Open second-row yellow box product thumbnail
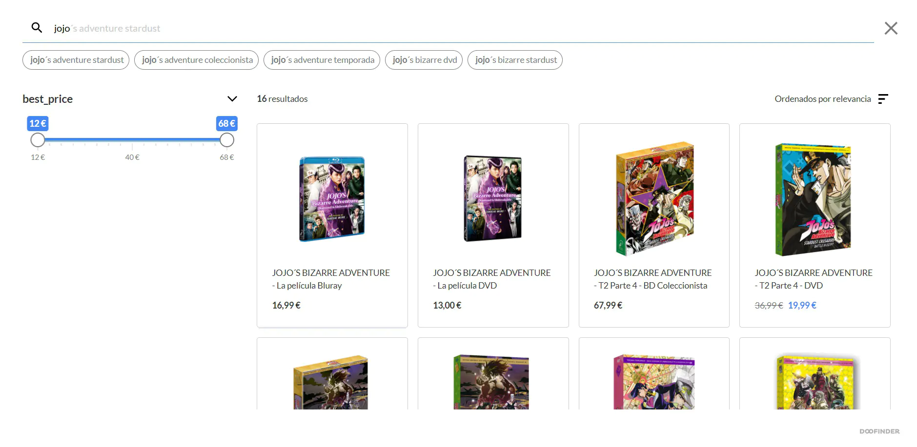This screenshot has width=917, height=447. coord(815,382)
